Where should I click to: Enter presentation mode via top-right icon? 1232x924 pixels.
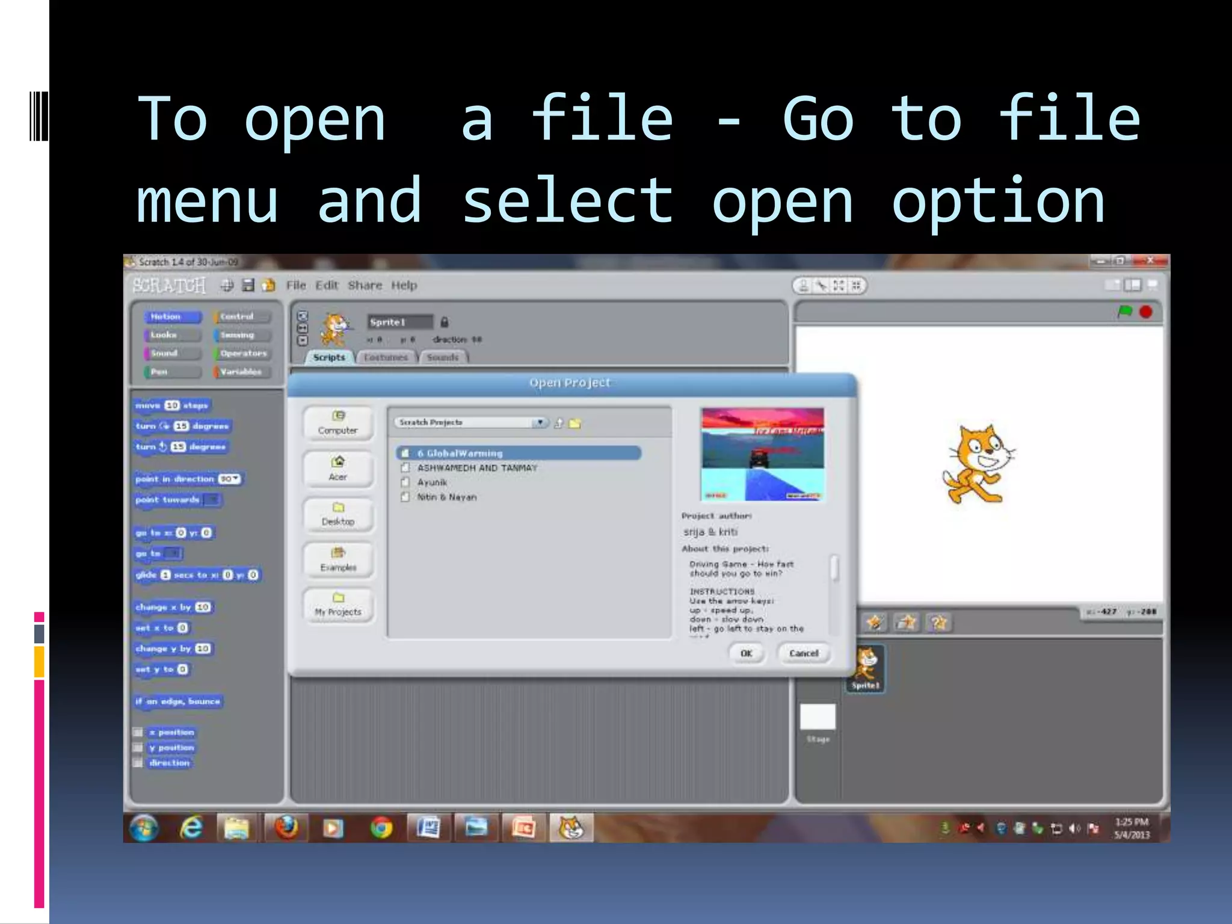(1153, 285)
